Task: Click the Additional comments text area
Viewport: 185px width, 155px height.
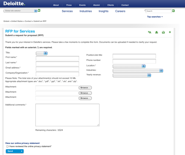Action: click(x=68, y=115)
